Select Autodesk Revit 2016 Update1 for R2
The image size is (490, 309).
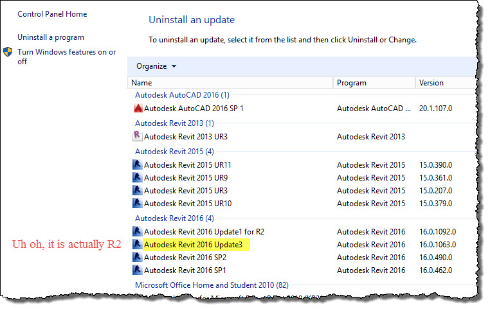[204, 231]
